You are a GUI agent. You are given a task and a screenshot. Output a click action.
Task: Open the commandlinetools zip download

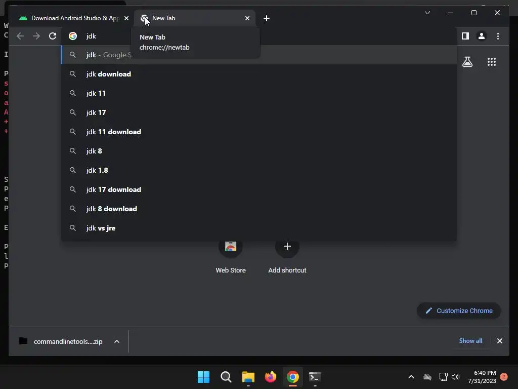click(61, 341)
